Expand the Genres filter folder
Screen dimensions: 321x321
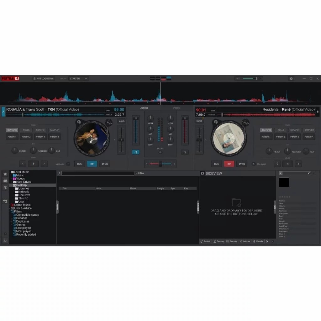(12, 225)
